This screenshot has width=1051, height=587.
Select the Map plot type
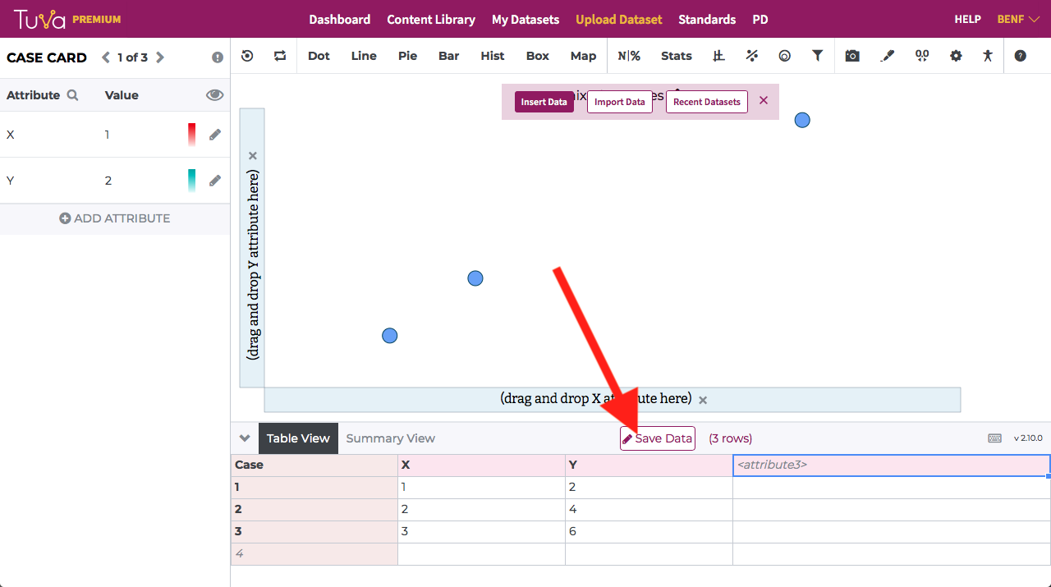[x=583, y=56]
